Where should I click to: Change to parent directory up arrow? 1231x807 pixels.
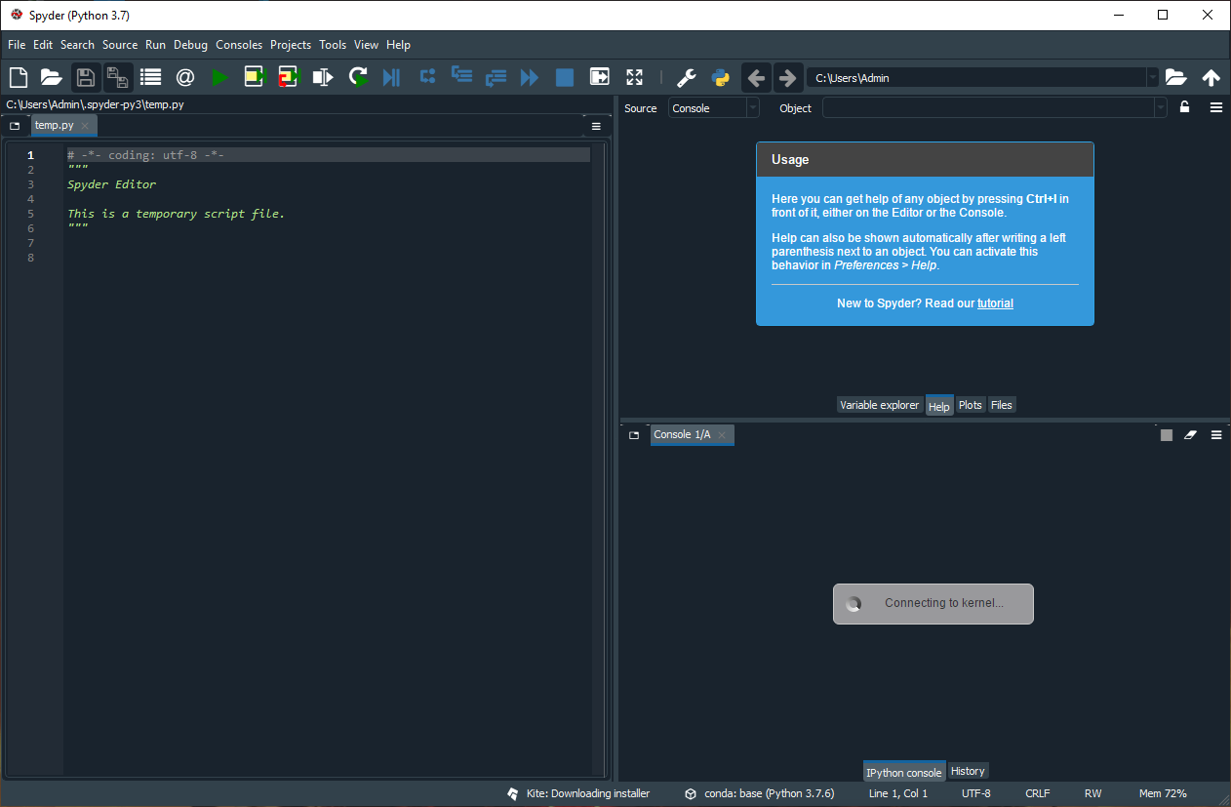point(1211,77)
